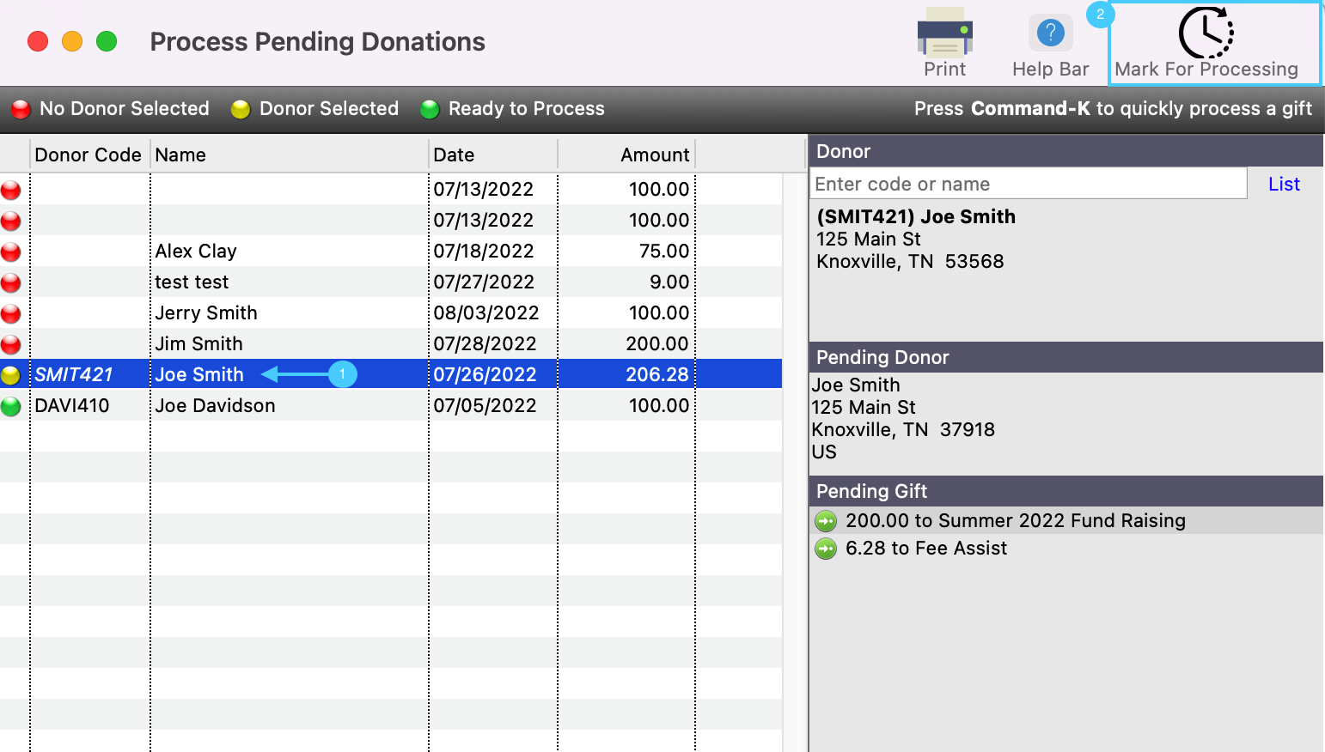The height and width of the screenshot is (752, 1325).
Task: Click the Enter code or name field
Action: point(1028,184)
